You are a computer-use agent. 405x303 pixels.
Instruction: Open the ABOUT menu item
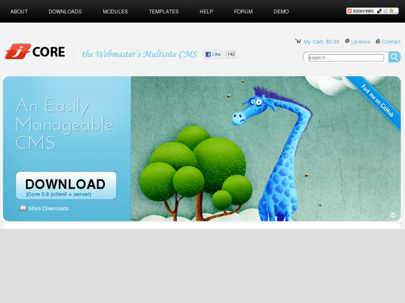[x=19, y=12]
